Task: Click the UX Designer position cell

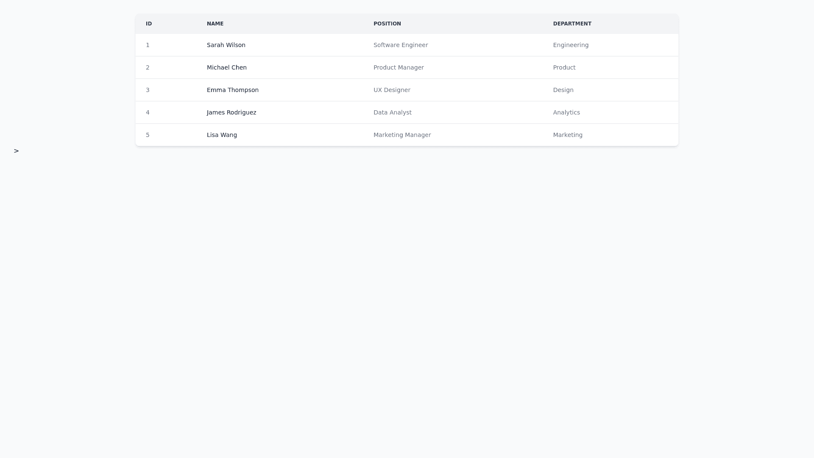Action: 392,90
